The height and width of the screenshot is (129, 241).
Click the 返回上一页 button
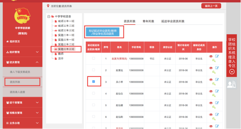(211, 6)
